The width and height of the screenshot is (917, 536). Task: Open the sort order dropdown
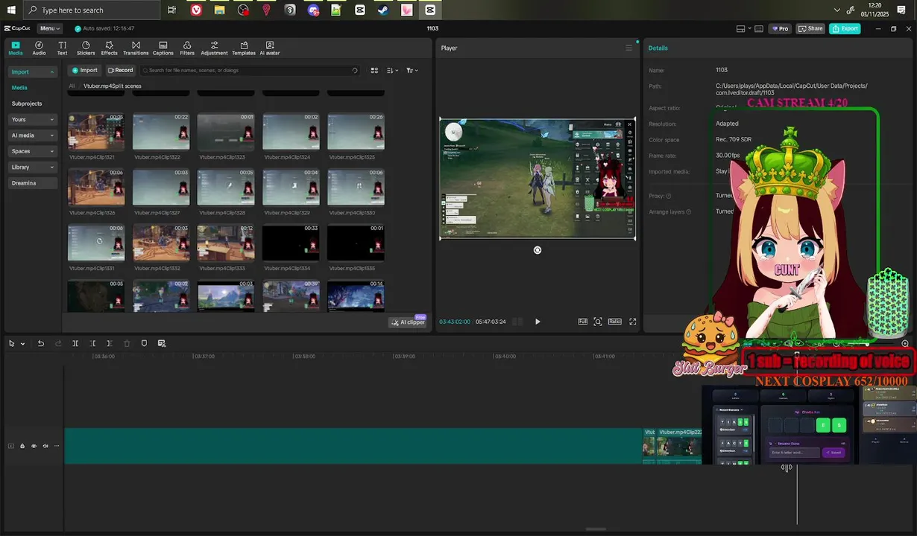click(393, 70)
